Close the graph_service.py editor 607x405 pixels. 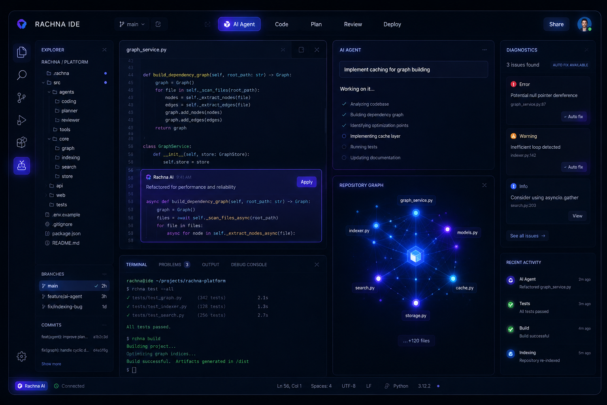[x=317, y=50]
